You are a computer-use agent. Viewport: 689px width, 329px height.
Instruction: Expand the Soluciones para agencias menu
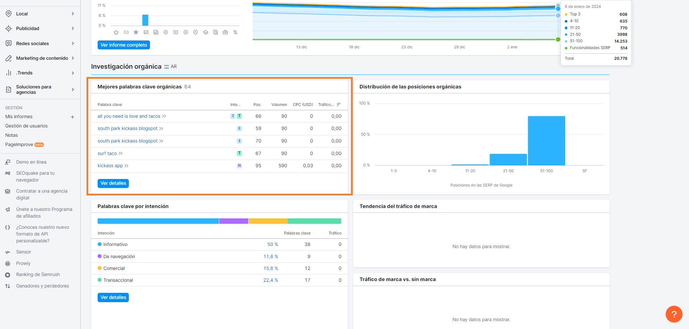pos(73,90)
